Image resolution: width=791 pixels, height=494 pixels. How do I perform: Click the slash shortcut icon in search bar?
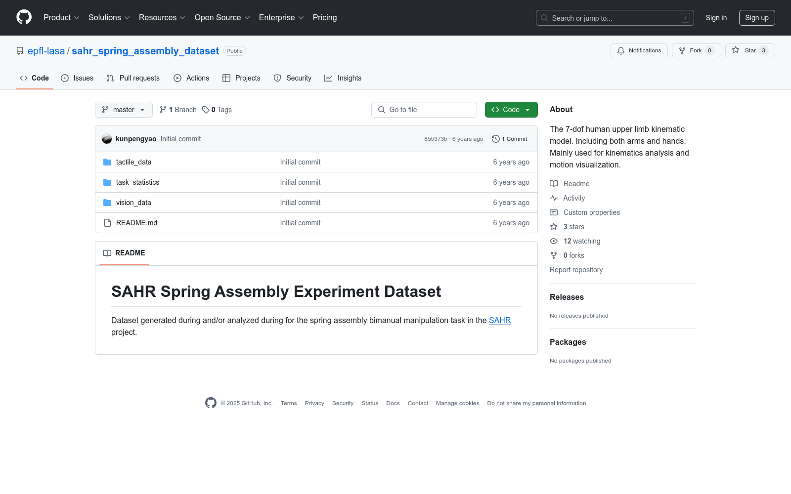[685, 18]
